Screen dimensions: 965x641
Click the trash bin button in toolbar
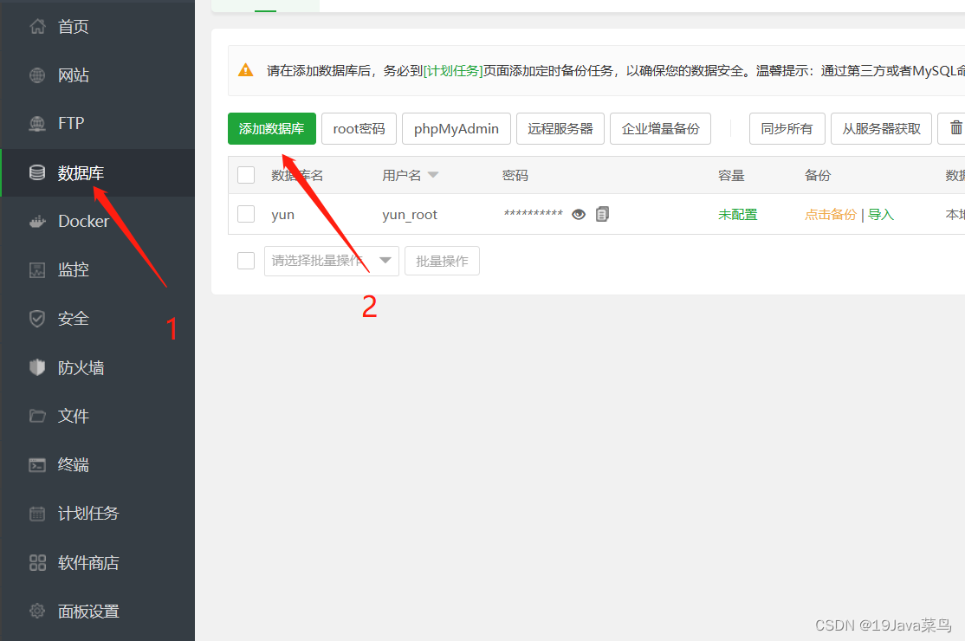(955, 128)
